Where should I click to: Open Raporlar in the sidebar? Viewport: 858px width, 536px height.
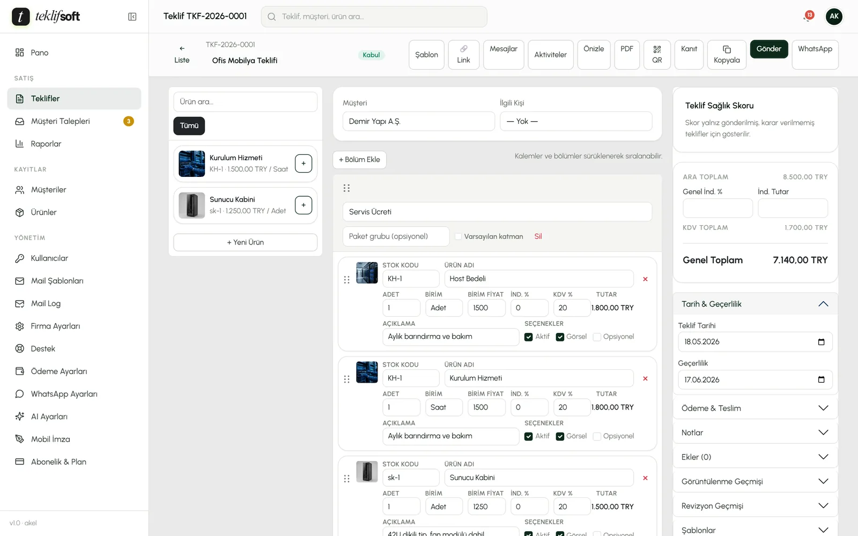(x=74, y=144)
